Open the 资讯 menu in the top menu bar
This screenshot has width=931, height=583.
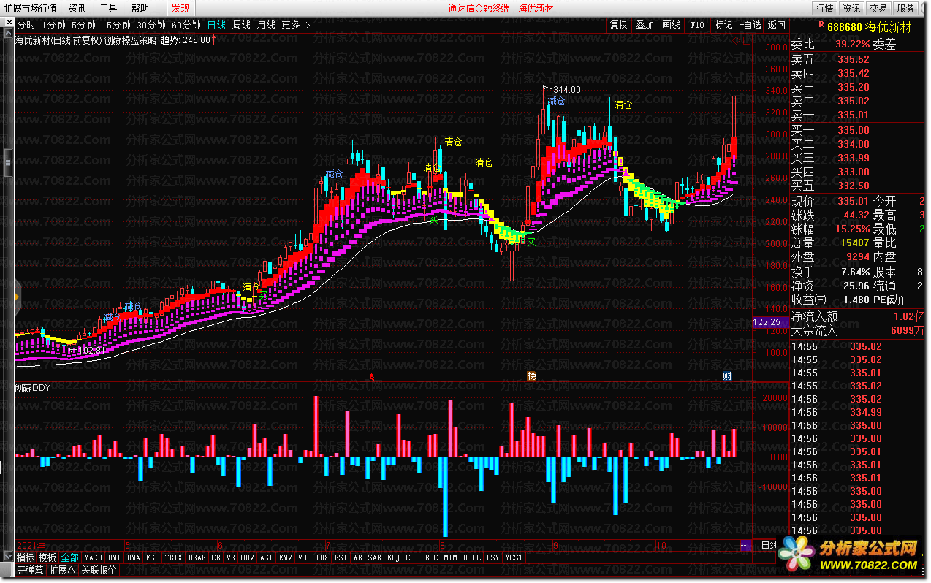click(77, 9)
